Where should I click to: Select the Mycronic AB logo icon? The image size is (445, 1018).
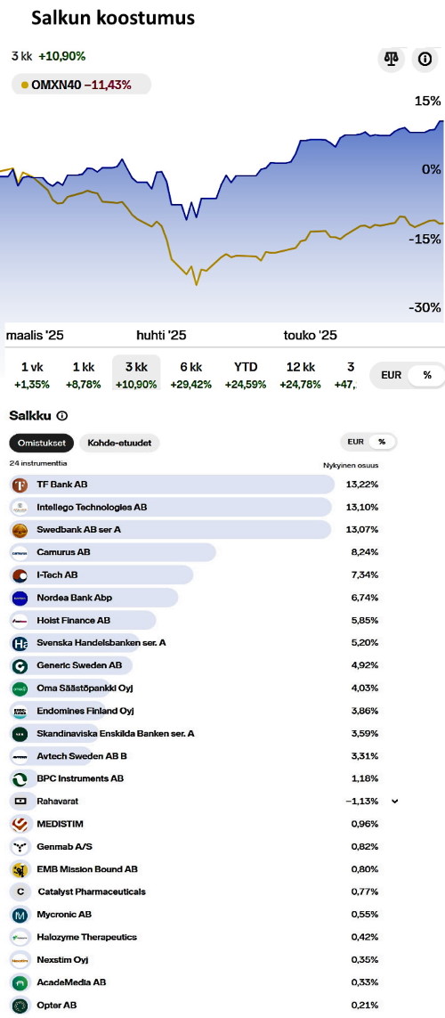(x=20, y=914)
